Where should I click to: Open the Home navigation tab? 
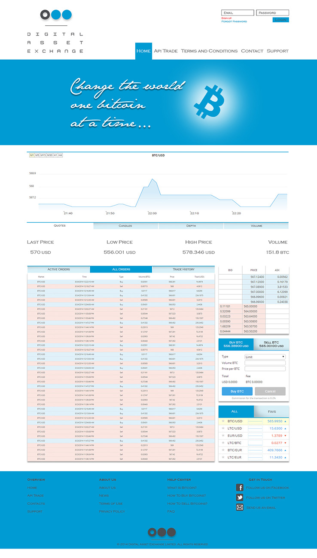coord(143,51)
